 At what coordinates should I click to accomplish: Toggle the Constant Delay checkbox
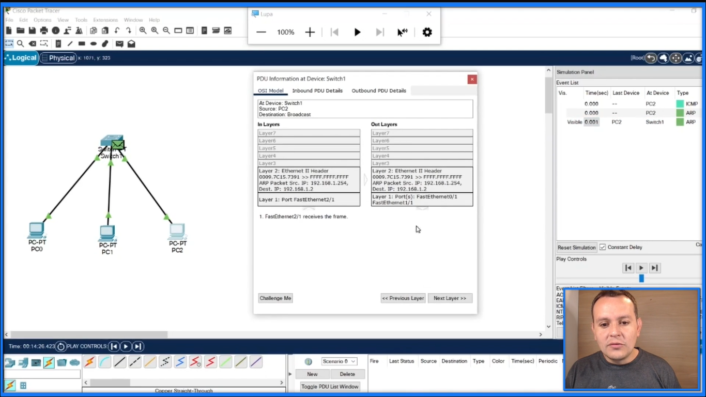click(603, 247)
